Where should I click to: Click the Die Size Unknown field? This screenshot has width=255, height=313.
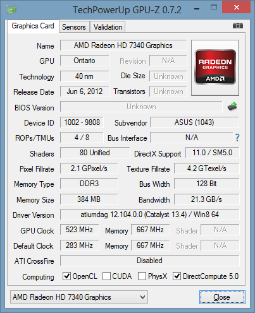[x=168, y=76]
